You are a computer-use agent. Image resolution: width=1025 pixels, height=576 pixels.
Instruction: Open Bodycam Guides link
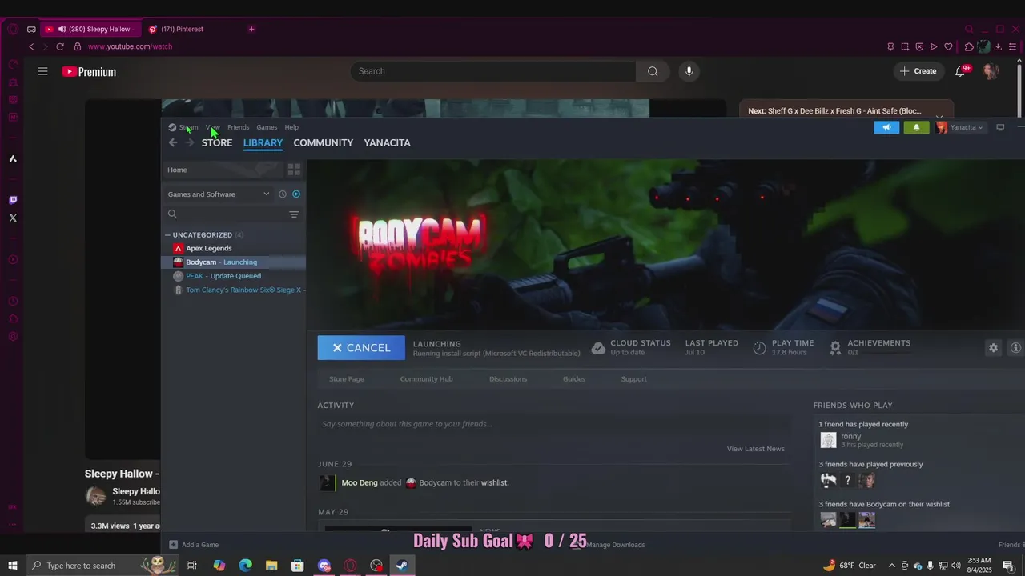(x=574, y=379)
